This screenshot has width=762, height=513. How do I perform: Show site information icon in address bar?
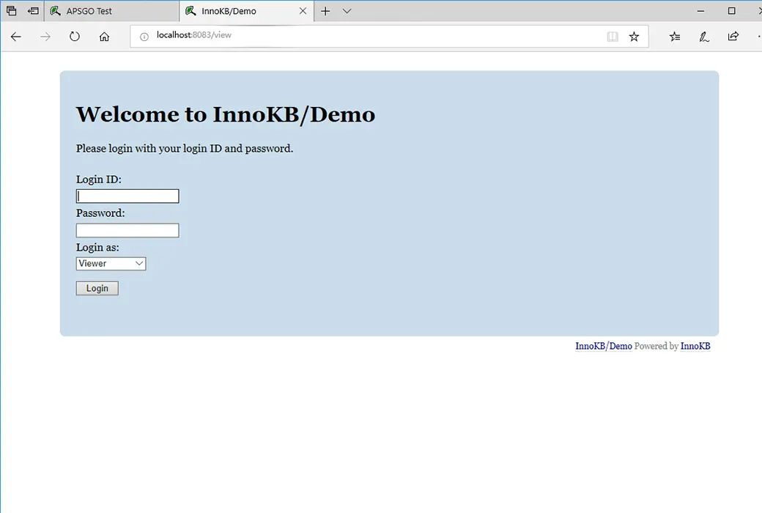144,37
